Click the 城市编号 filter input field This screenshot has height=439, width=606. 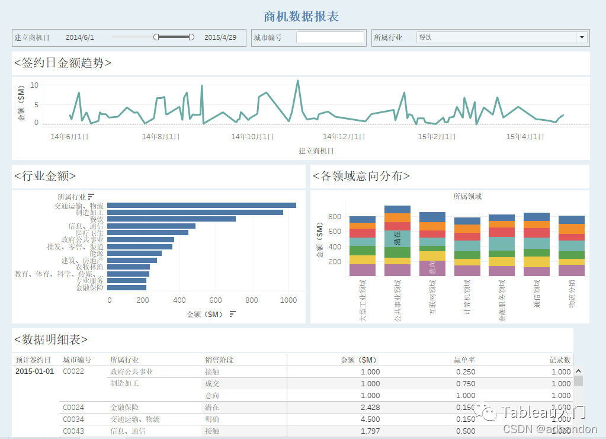(x=330, y=37)
